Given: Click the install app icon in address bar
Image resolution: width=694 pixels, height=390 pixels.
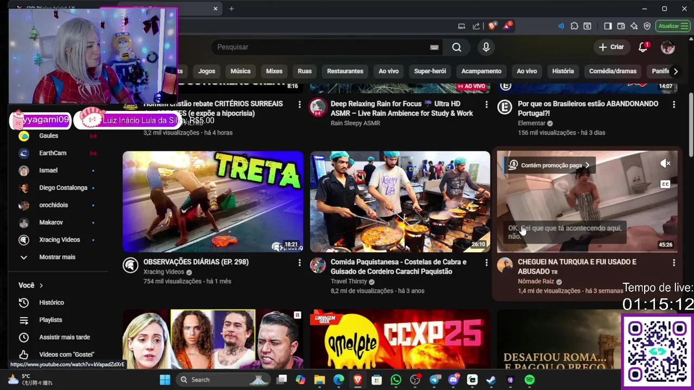Looking at the screenshot, I should [461, 26].
